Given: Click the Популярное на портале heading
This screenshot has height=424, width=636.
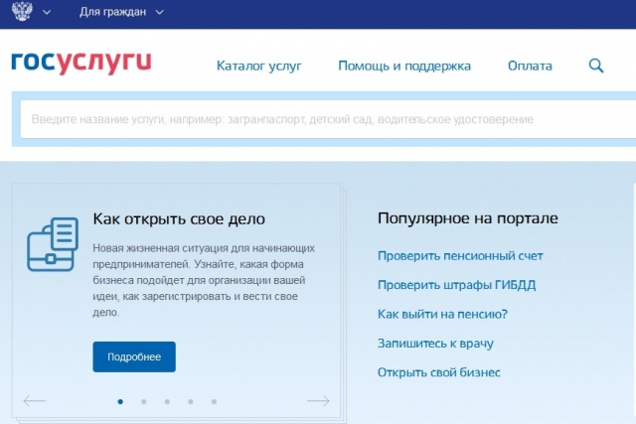Looking at the screenshot, I should coord(468,218).
